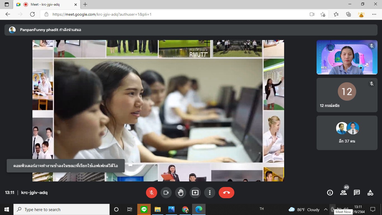382x215 pixels.
Task: Select the self-view video tile
Action: tap(347, 57)
